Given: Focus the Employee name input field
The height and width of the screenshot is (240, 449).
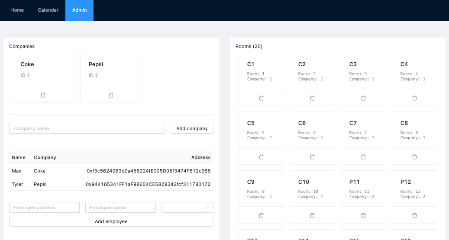Looking at the screenshot, I should click(x=120, y=208).
